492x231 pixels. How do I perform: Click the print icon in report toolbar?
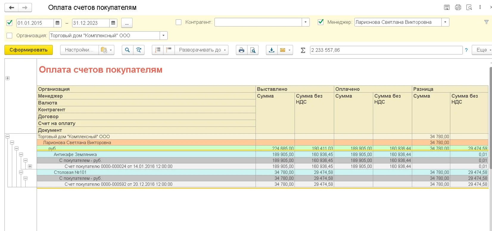242,50
